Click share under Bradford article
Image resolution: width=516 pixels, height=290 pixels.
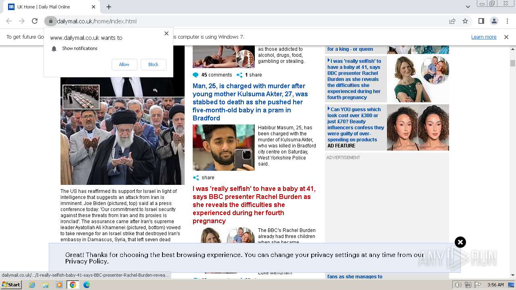(204, 178)
